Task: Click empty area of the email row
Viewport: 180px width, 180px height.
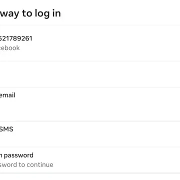Action: point(100,105)
